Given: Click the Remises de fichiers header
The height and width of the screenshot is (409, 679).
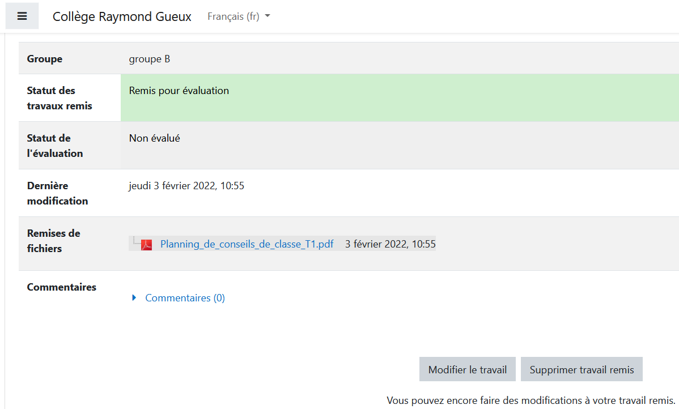Looking at the screenshot, I should click(53, 241).
